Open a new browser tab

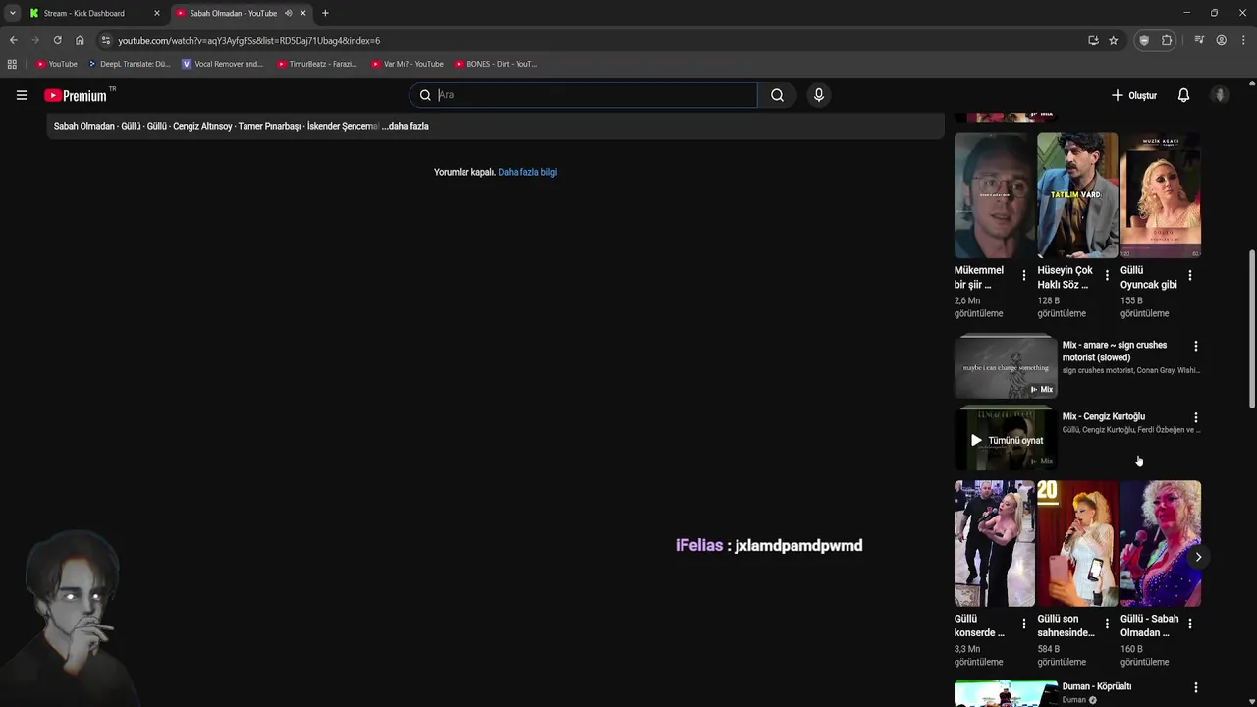coord(325,13)
